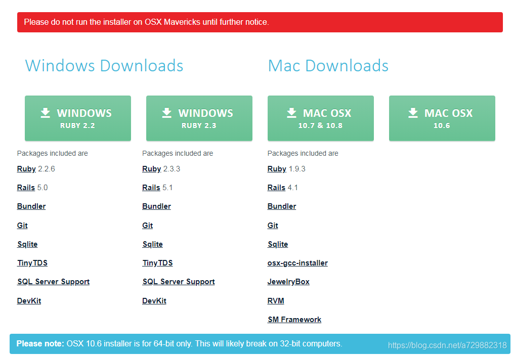
Task: Open the Rails link next to 4.1
Action: [276, 188]
